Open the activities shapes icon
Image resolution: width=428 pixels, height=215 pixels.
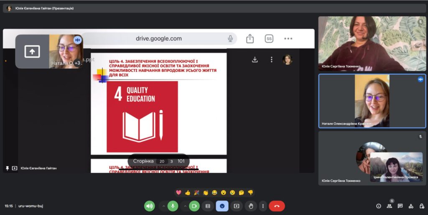tap(411, 206)
